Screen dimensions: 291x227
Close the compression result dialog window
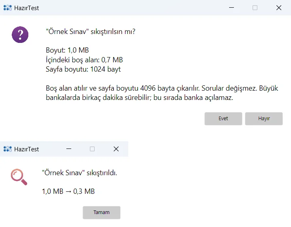(x=116, y=149)
